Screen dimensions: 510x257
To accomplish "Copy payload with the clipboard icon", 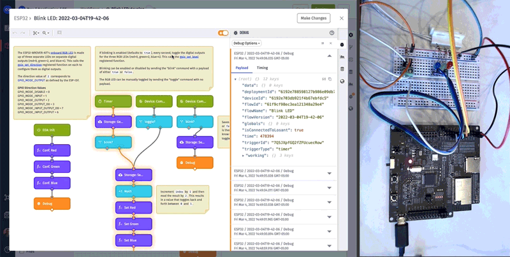I will pos(330,79).
